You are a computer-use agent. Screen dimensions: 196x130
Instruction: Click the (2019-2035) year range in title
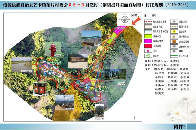[177, 5]
